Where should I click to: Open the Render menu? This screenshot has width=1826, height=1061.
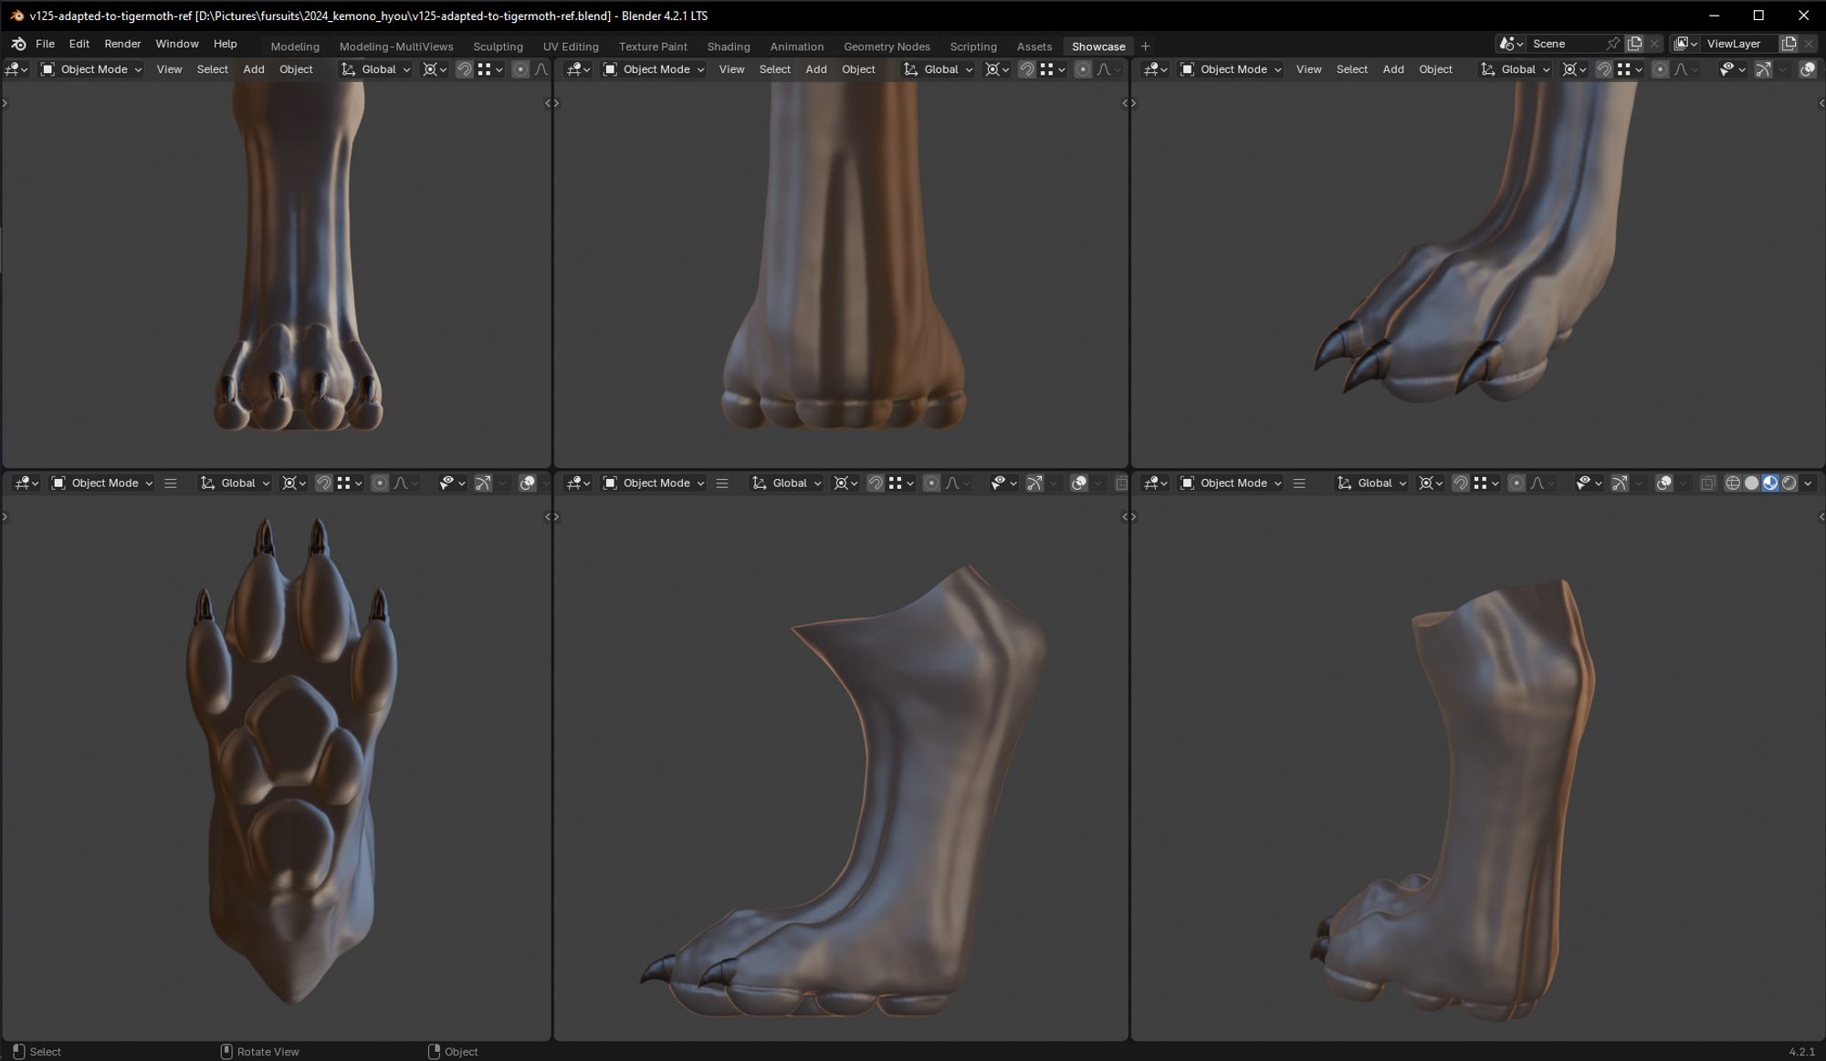click(122, 44)
